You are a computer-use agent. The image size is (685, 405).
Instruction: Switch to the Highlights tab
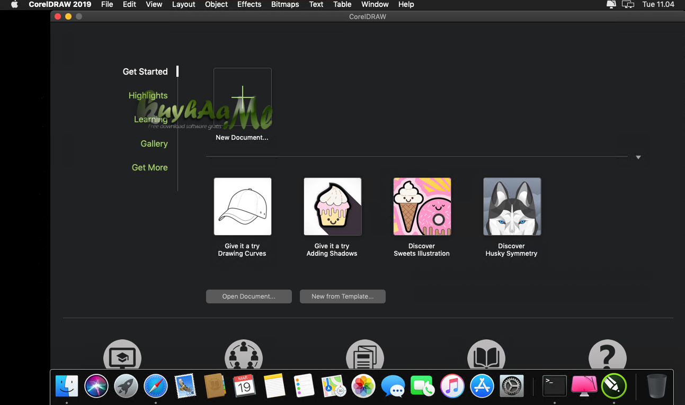tap(148, 95)
